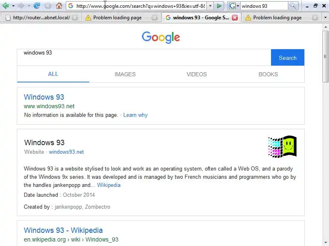The width and height of the screenshot is (329, 246).
Task: Click the Learn why link
Action: point(135,115)
